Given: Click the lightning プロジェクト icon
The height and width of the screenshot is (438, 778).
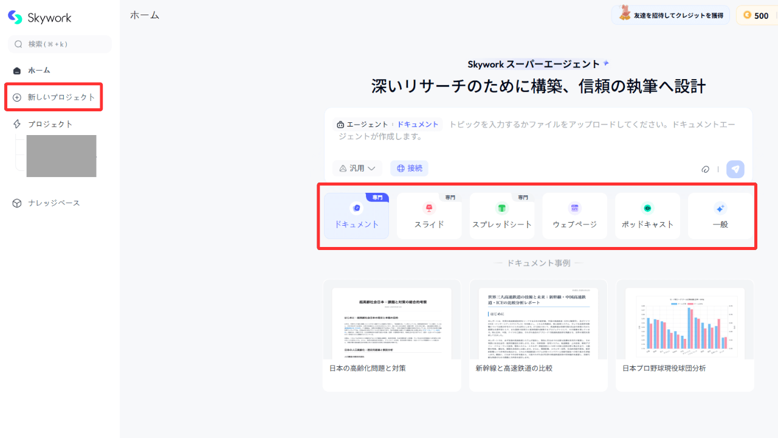Looking at the screenshot, I should (17, 124).
